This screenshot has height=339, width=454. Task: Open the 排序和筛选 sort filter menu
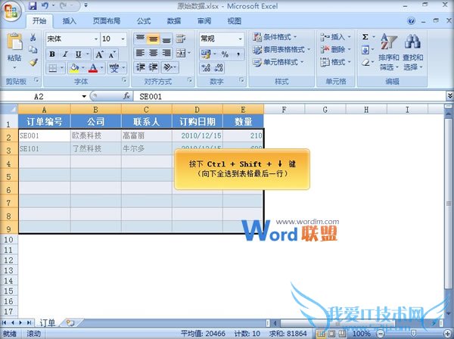(389, 52)
